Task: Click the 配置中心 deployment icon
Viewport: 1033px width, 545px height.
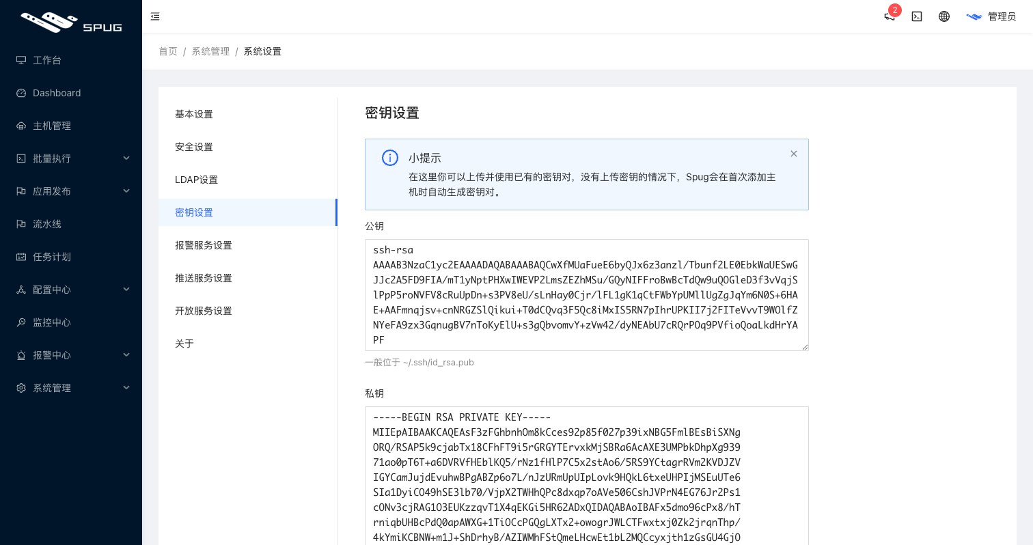Action: point(21,290)
